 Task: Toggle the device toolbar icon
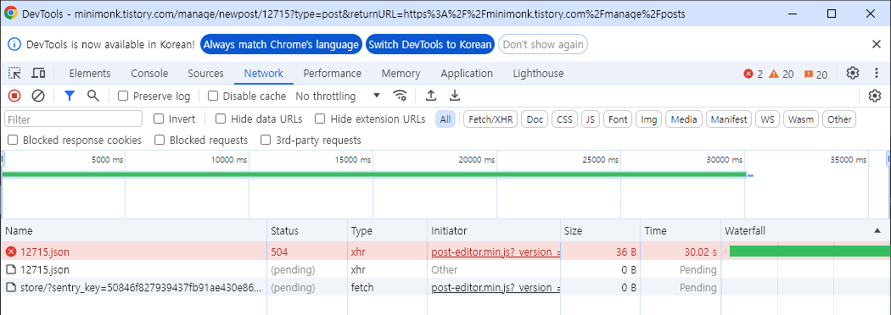pos(38,73)
